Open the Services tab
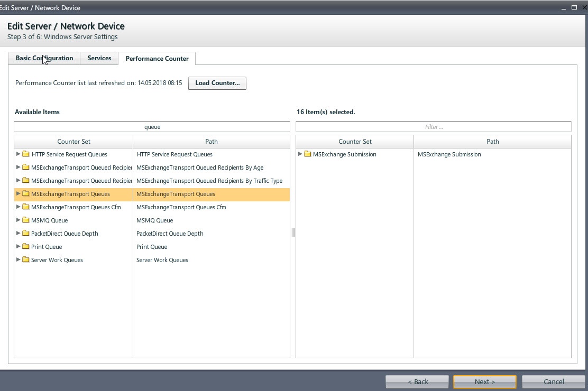This screenshot has width=588, height=391. click(99, 58)
